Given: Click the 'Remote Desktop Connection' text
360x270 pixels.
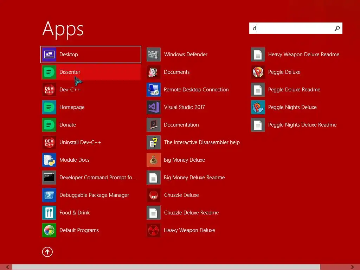Looking at the screenshot, I should coord(196,90).
